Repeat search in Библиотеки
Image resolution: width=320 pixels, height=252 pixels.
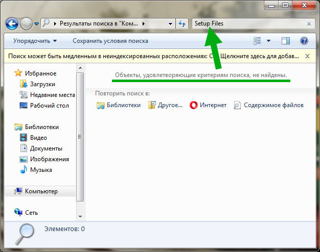tap(119, 105)
